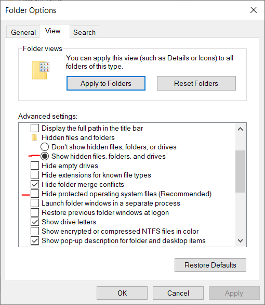Click the Reset Folders button

click(196, 83)
